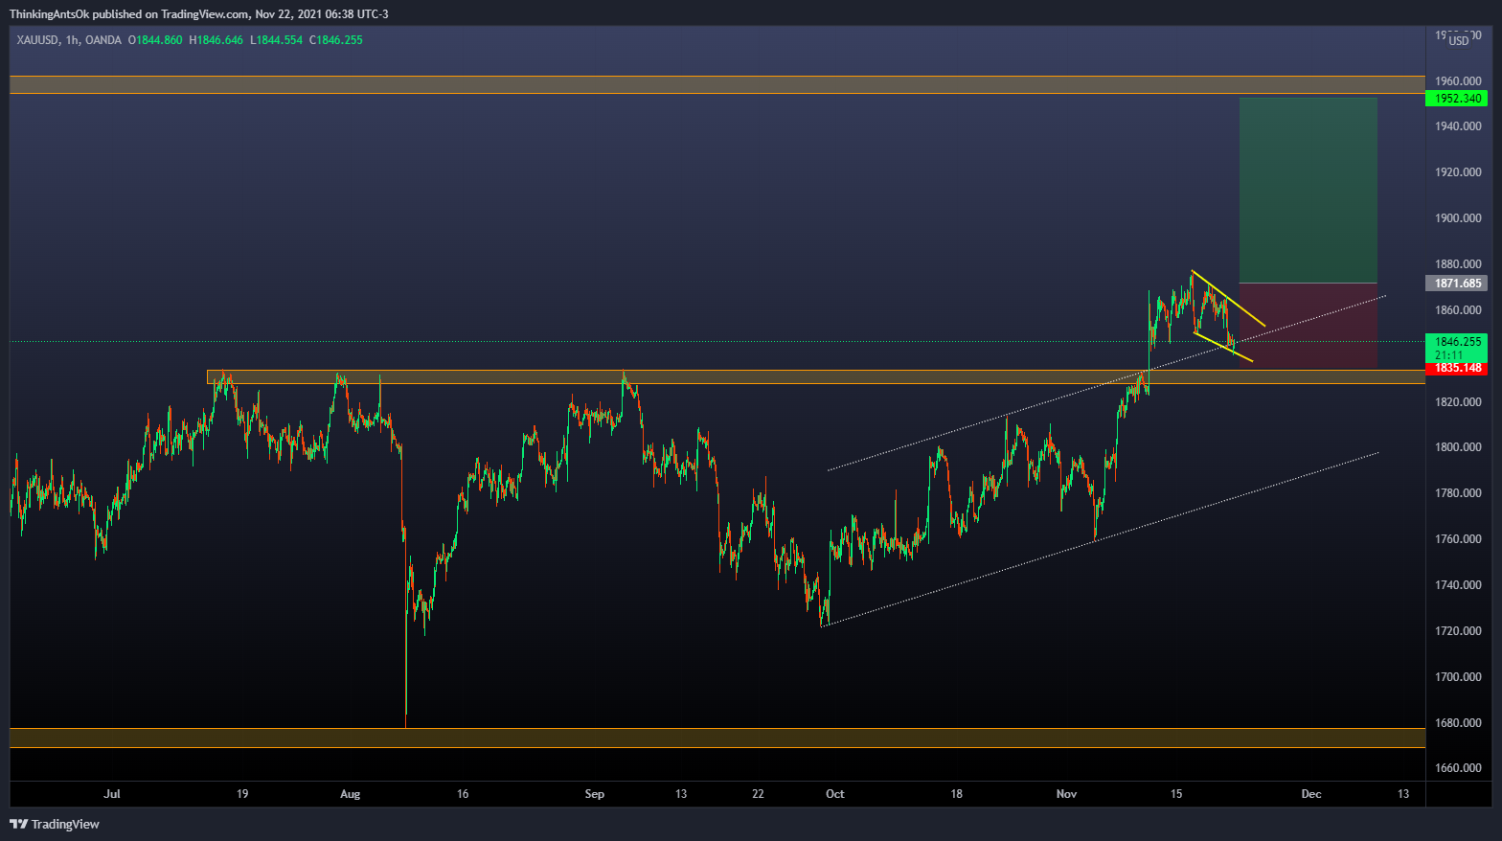Image resolution: width=1502 pixels, height=841 pixels.
Task: Click the 1760.000 price axis label
Action: point(1458,539)
